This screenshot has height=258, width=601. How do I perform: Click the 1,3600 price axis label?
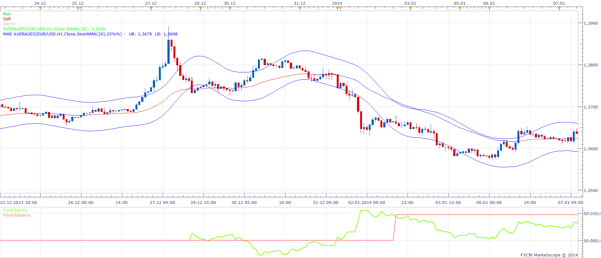pyautogui.click(x=591, y=149)
